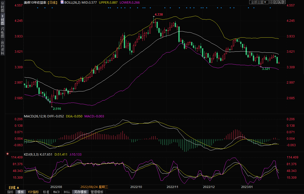Click the chart replay play icon
304x194 pixels.
(x=280, y=2)
